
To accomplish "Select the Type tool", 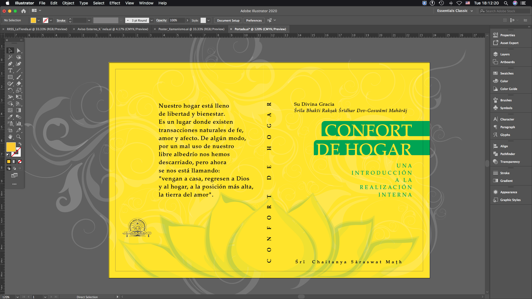I will 10,71.
